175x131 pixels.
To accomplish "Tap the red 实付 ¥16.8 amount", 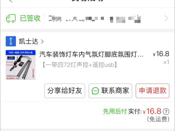I will coord(152,111).
